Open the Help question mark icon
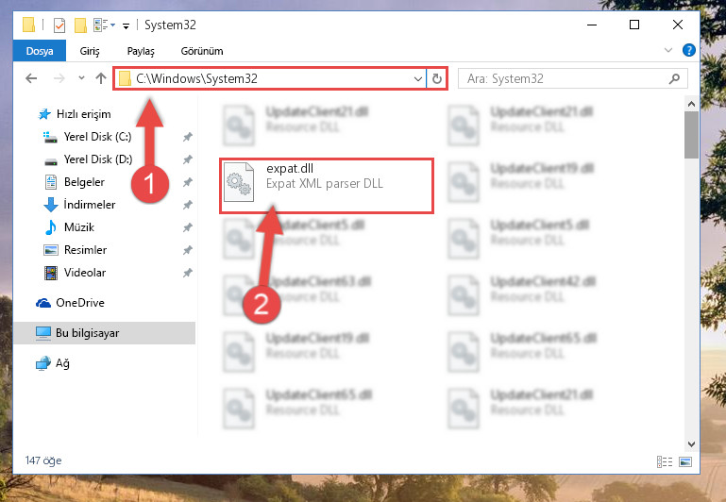The width and height of the screenshot is (726, 502). (688, 50)
